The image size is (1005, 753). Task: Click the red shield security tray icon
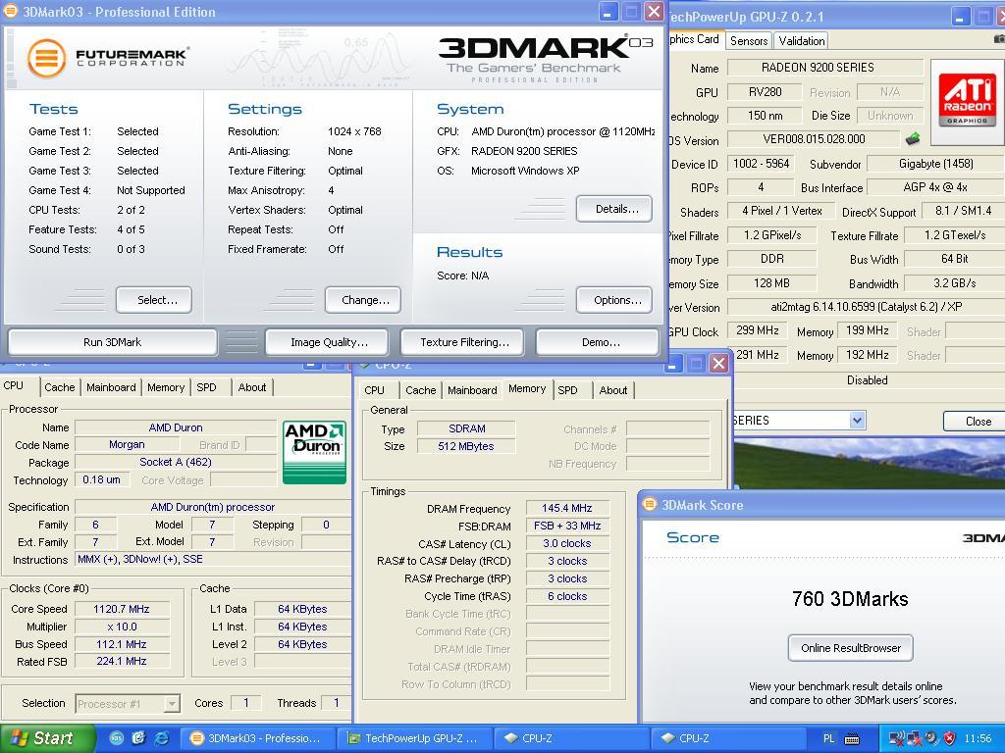949,739
